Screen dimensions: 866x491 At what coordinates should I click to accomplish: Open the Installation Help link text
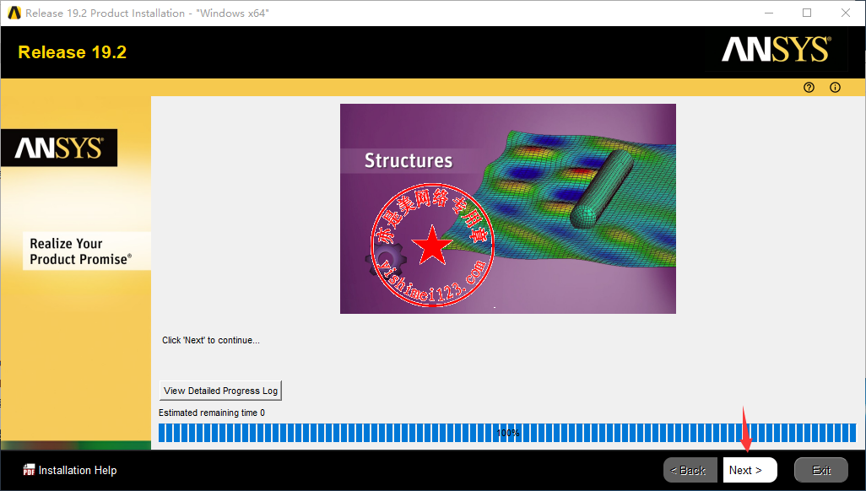[78, 470]
